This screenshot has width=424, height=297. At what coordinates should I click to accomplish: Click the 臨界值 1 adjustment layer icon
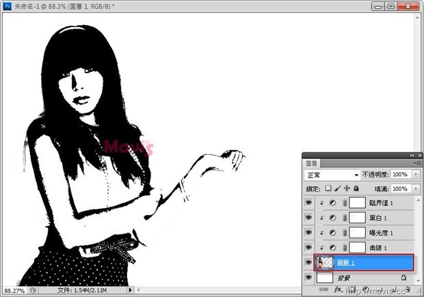[x=332, y=203]
